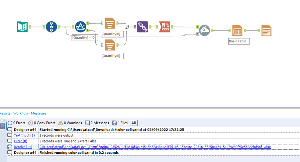Image resolution: width=300 pixels, height=162 pixels.
Task: Click upper [Quantity:0] annotation under Summarize
Action: tap(112, 34)
